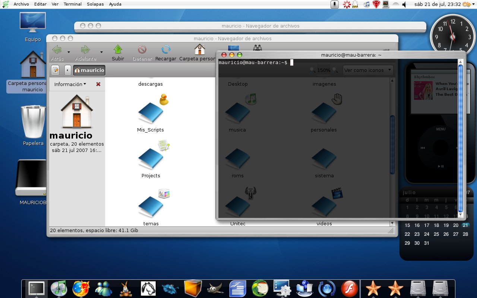Click the file browser vertical scrollbar
477x298 pixels.
click(x=392, y=145)
